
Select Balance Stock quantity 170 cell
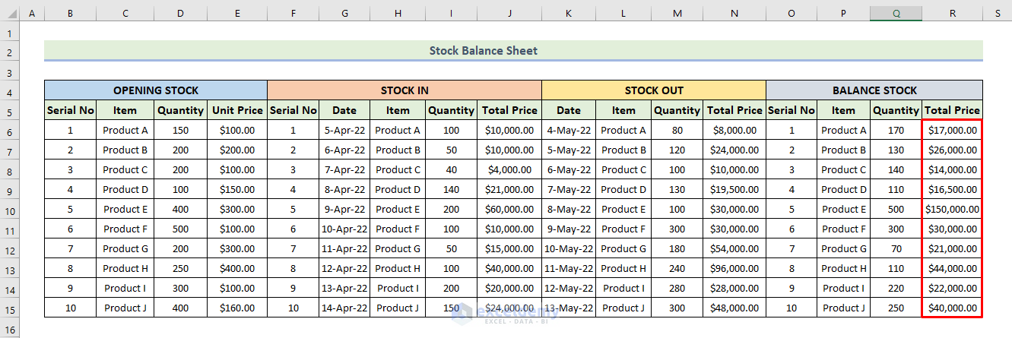[896, 130]
